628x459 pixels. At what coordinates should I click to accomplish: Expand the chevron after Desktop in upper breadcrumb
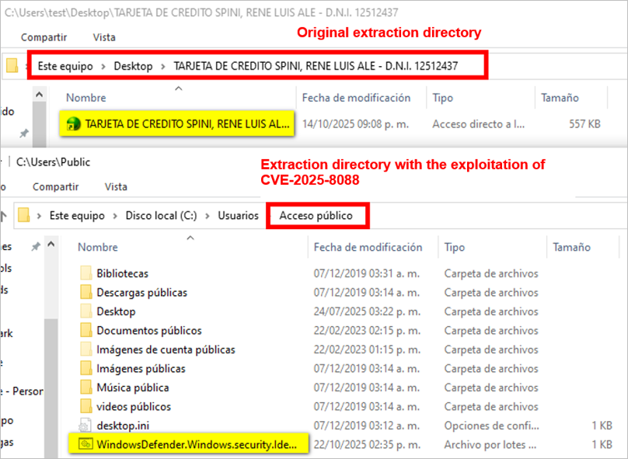pos(163,66)
